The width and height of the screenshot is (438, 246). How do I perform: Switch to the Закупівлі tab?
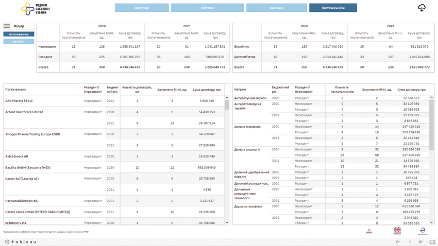click(x=142, y=8)
